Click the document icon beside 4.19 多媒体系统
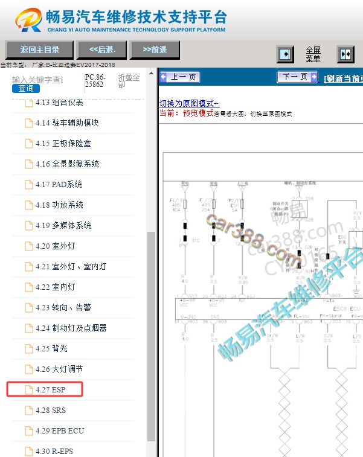The image size is (363, 457). [x=29, y=226]
